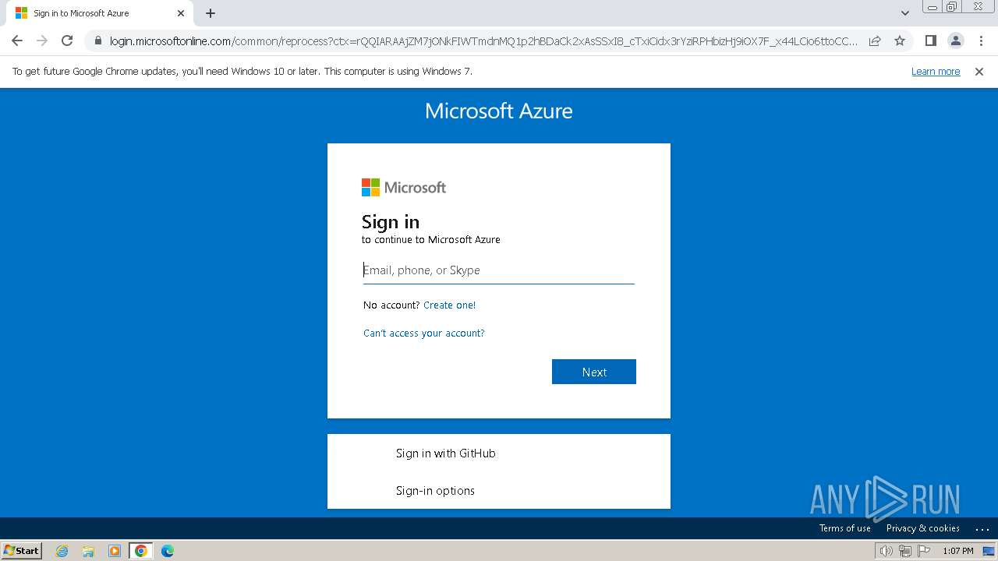Viewport: 998px width, 561px height.
Task: Open Windows Media Player from the taskbar
Action: pyautogui.click(x=115, y=551)
